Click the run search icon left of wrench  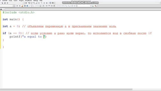(x=93, y=6)
